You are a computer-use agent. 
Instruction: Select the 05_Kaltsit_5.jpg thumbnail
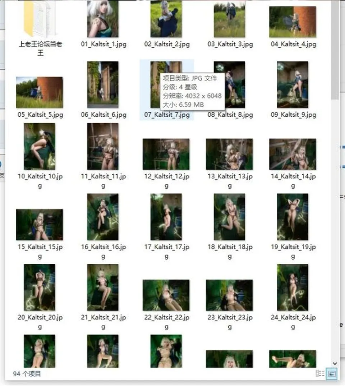(x=40, y=93)
